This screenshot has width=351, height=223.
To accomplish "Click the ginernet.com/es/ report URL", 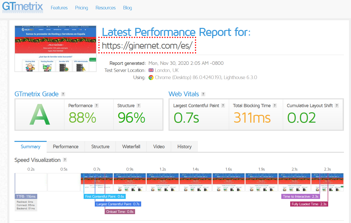I will click(147, 46).
